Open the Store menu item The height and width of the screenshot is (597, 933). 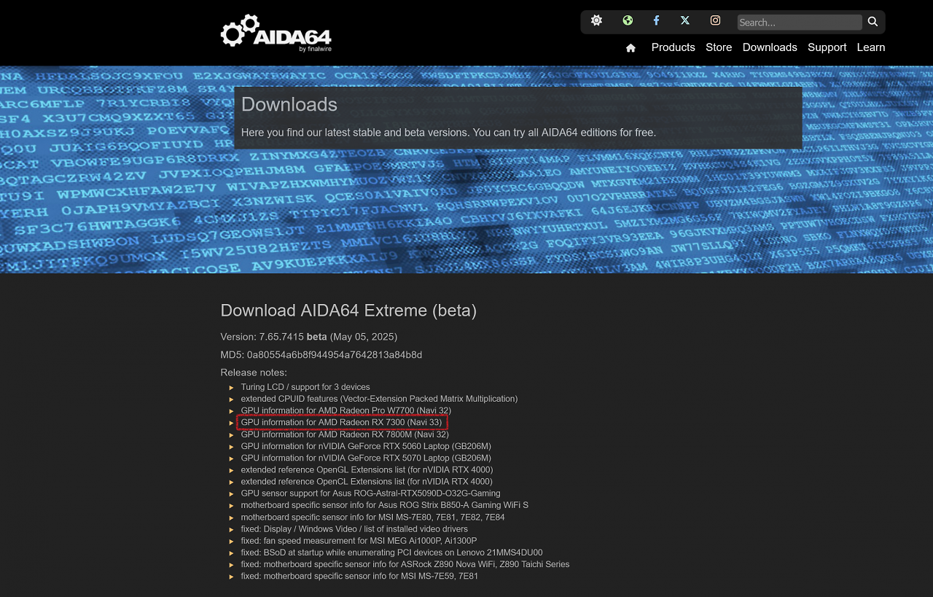719,47
